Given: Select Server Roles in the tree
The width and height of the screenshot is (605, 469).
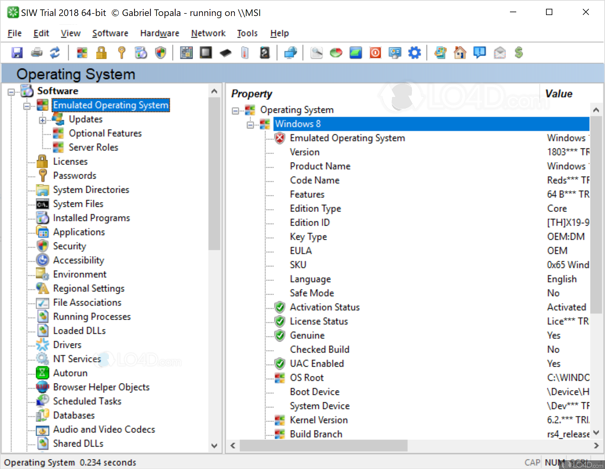Looking at the screenshot, I should point(93,147).
